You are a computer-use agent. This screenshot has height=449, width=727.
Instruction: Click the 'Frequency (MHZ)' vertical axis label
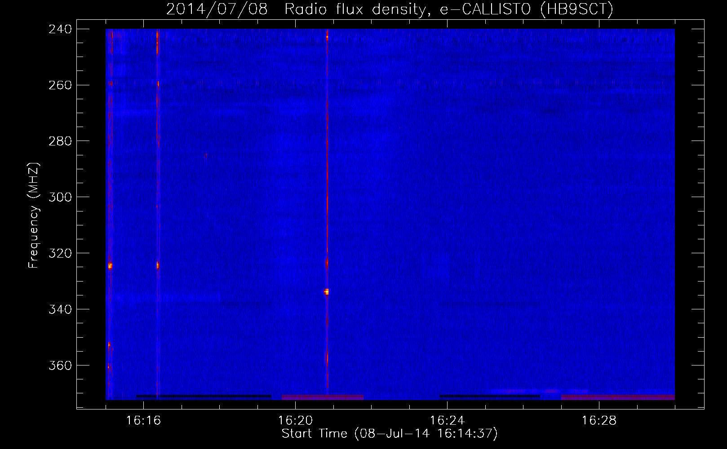[34, 216]
